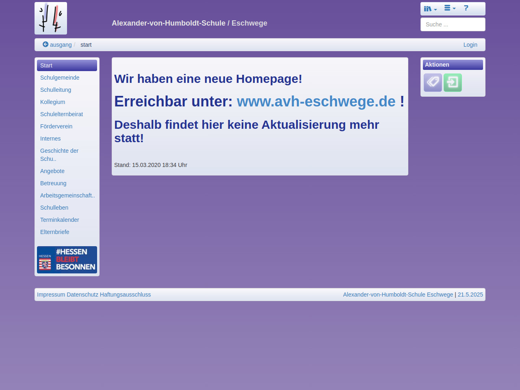Screen dimensions: 520x390
Task: Expand the stacked-lines menu dropdown
Action: pyautogui.click(x=450, y=8)
